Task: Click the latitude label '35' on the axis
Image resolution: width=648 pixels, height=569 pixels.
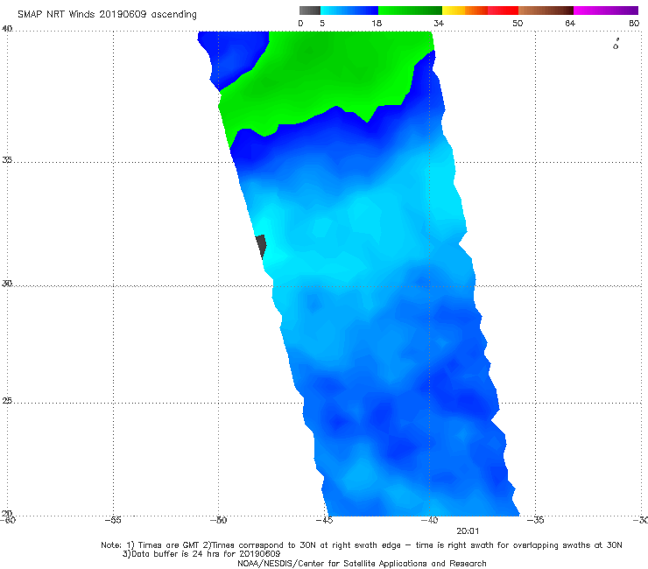Action: pos(7,159)
